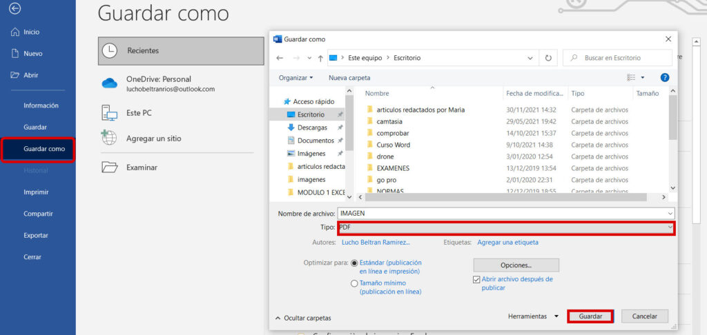Click the Agregar un sitio globe icon
Viewport: 707px width, 335px height.
point(110,138)
